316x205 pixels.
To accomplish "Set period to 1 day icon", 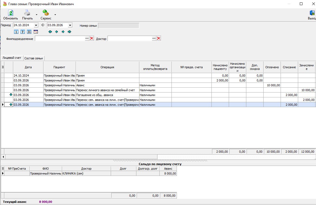I will (x=16, y=32).
